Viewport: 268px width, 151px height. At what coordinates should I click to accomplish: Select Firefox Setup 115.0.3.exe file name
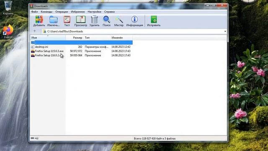point(49,51)
